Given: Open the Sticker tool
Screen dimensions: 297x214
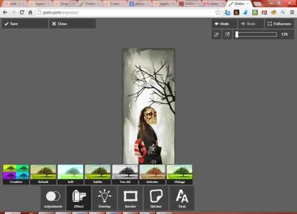Looking at the screenshot, I should point(156,198).
